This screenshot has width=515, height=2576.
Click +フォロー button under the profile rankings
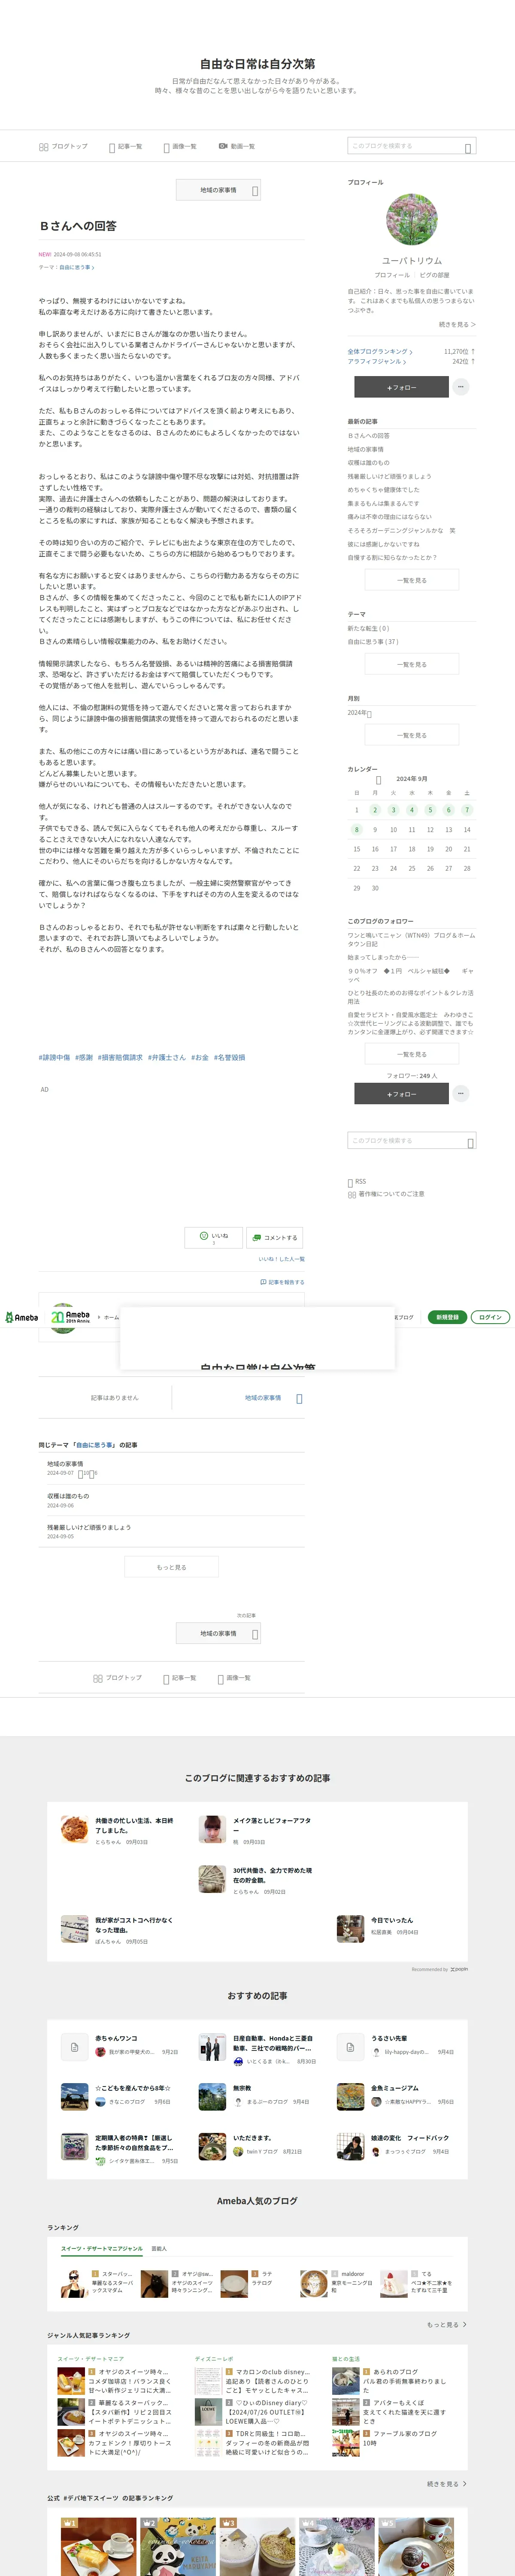(401, 387)
